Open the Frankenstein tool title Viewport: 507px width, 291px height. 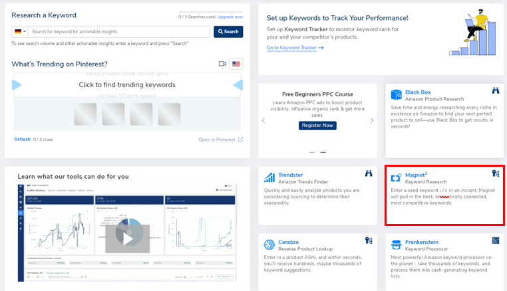pyautogui.click(x=422, y=242)
